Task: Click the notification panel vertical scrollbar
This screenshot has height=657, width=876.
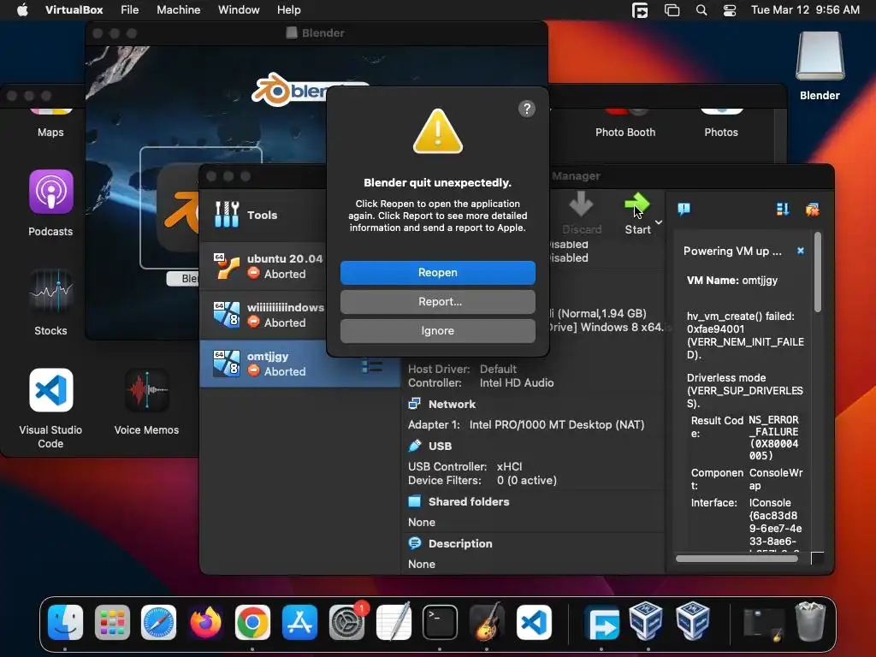Action: coord(817,272)
